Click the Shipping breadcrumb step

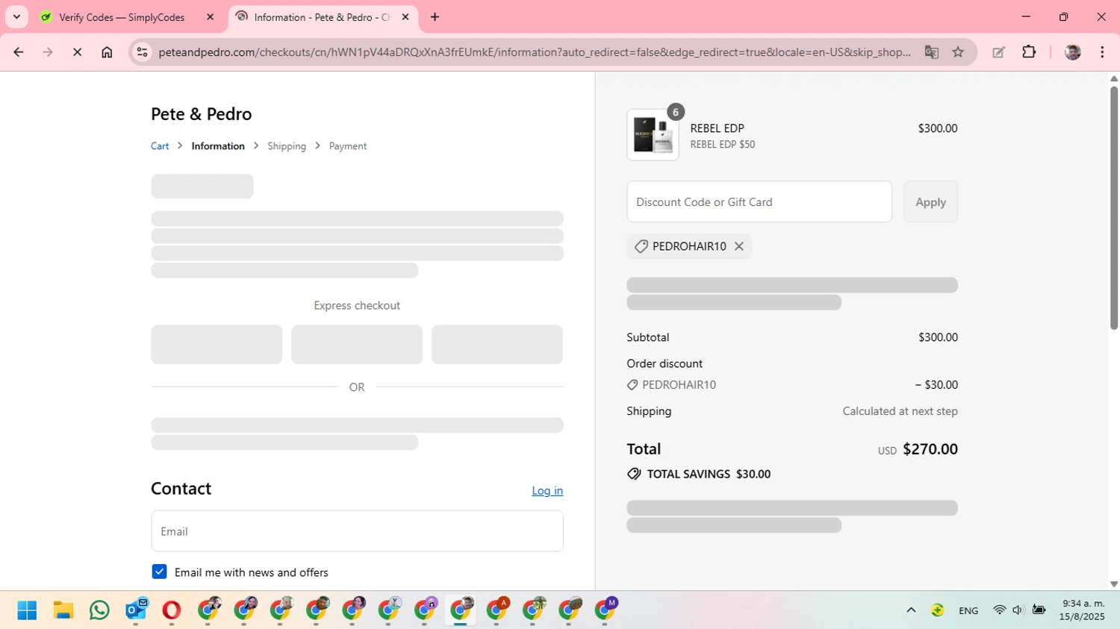coord(287,146)
